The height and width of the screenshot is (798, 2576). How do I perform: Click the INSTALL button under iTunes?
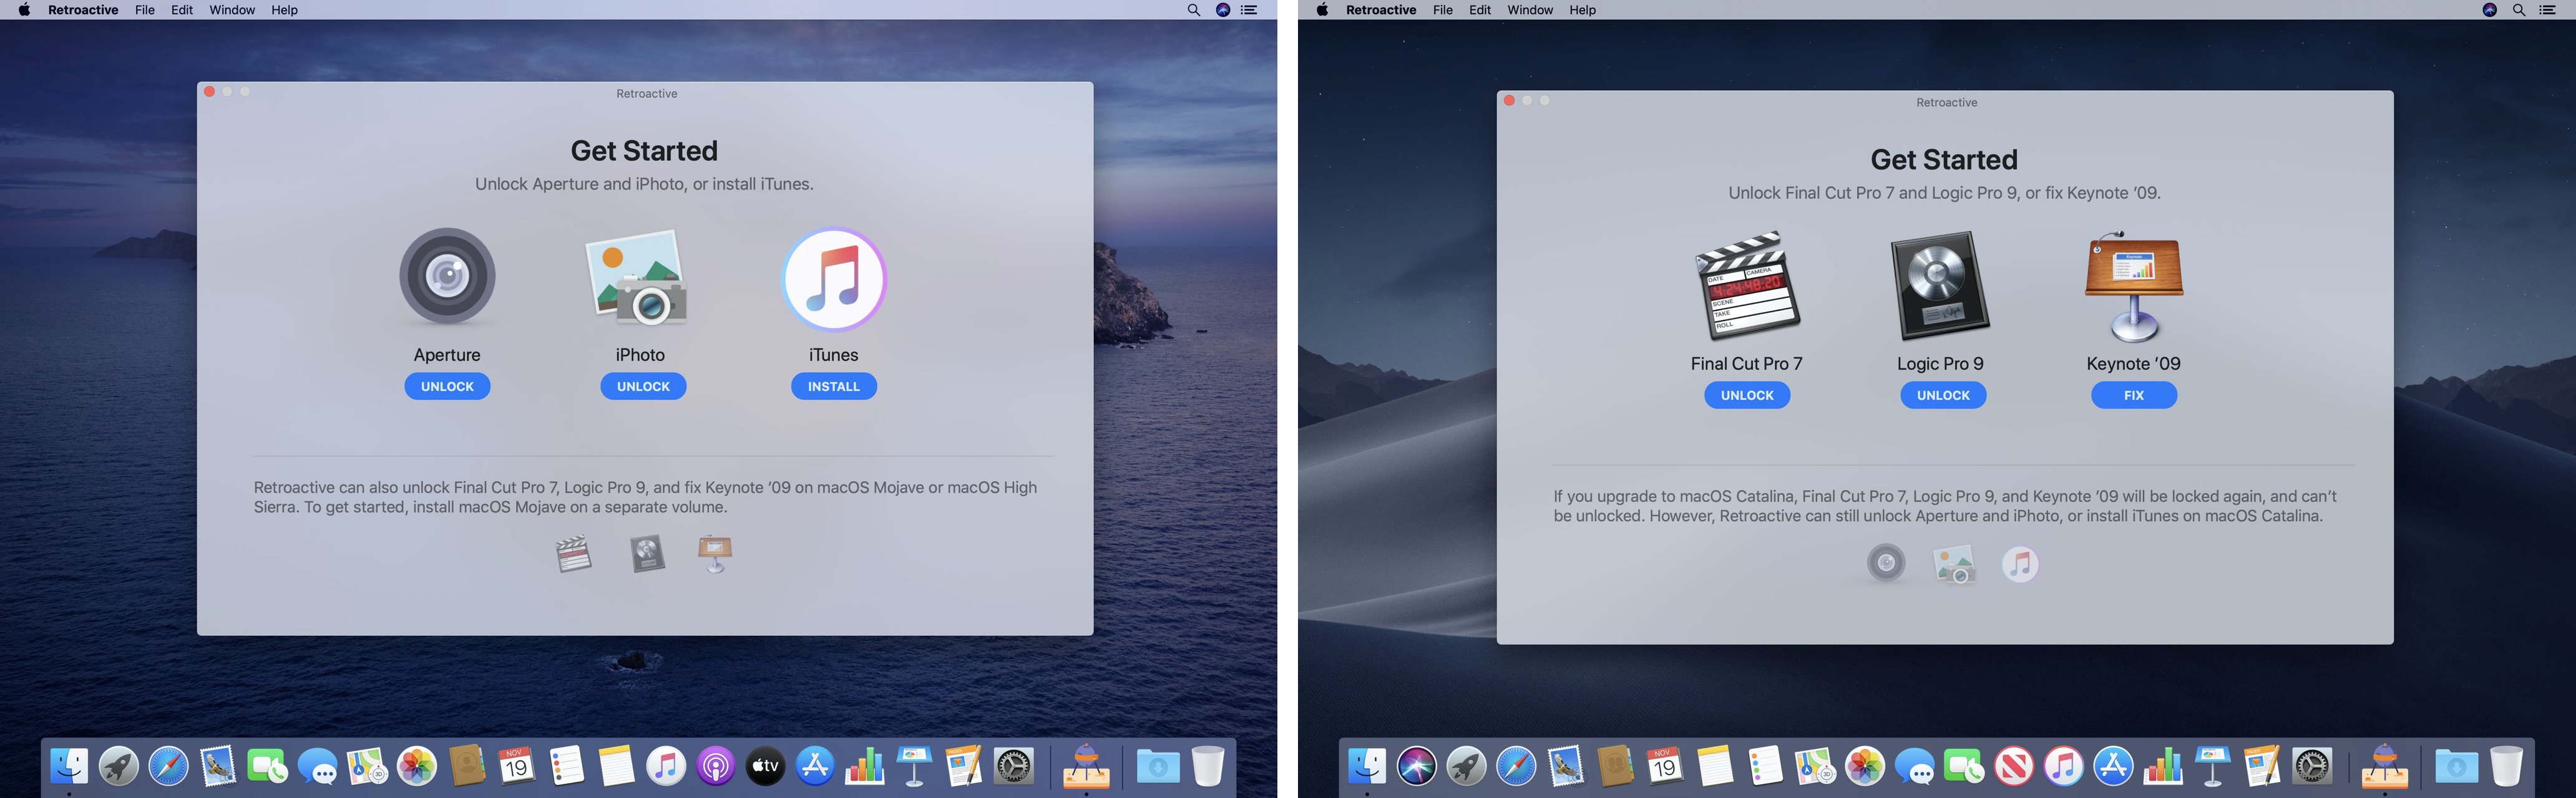[834, 387]
